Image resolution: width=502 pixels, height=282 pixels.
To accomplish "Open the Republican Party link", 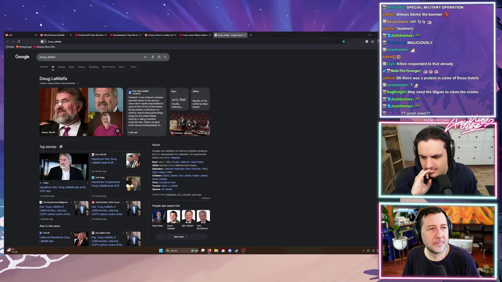I will (167, 183).
